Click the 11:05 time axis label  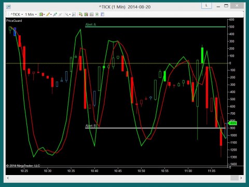click(212, 171)
